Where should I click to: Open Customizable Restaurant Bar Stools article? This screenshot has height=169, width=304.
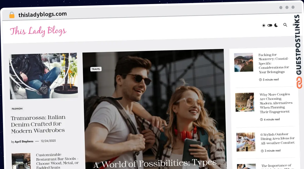click(58, 161)
